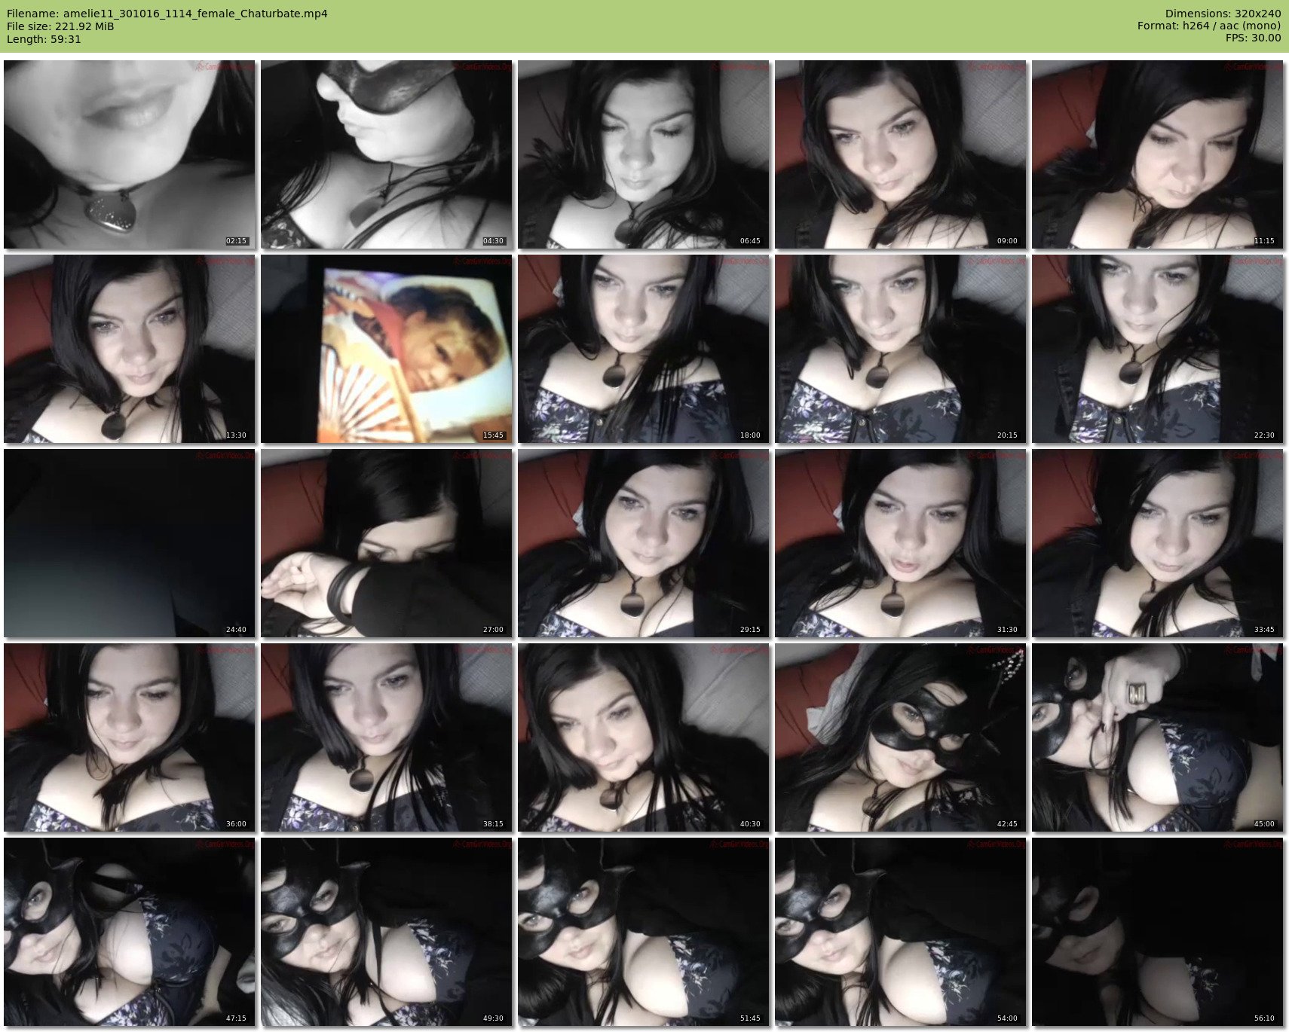Click the thumbnail at 33:45

coord(1157,543)
